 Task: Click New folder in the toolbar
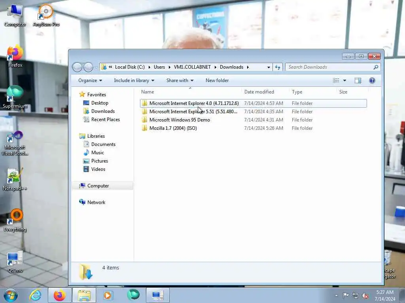[x=217, y=80]
